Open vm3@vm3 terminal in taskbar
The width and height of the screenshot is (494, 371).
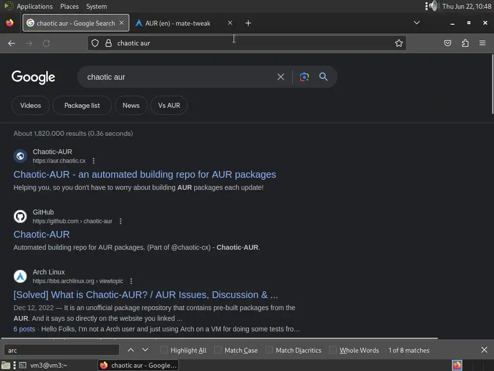coord(43,365)
